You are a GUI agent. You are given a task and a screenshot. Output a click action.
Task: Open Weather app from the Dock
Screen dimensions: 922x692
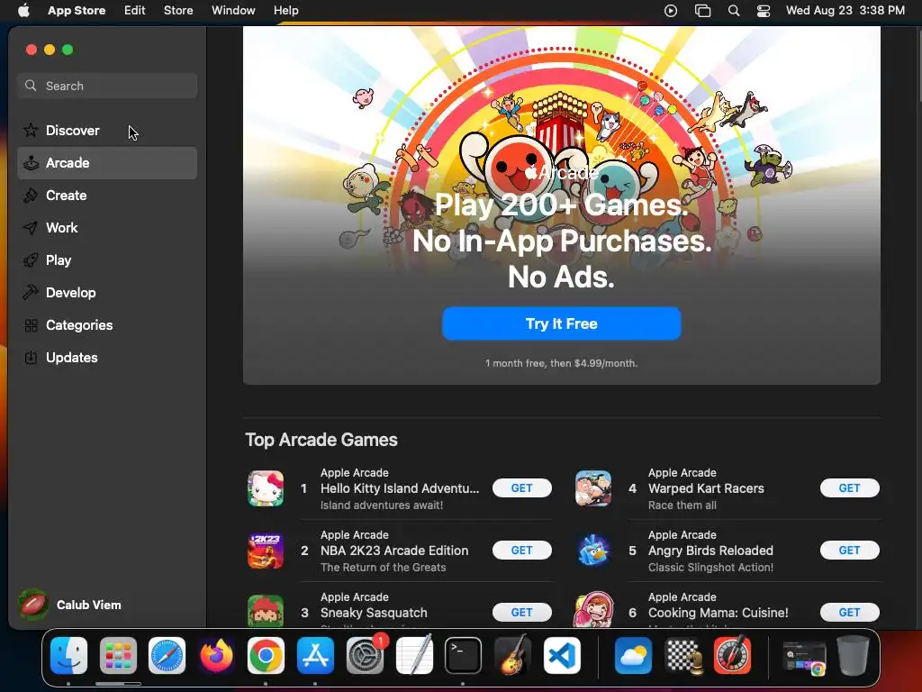tap(633, 656)
